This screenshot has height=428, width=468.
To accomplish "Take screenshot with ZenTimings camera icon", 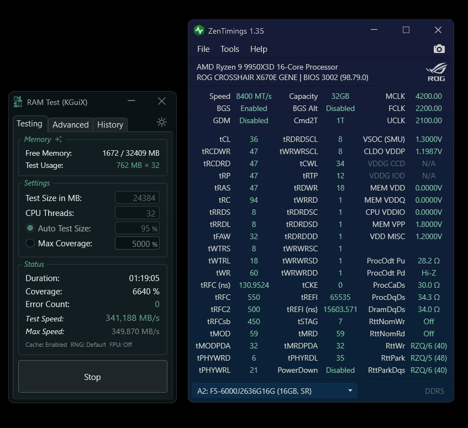I will pyautogui.click(x=439, y=49).
